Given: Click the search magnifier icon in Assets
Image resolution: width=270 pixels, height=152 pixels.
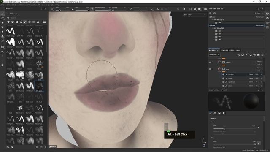Looking at the screenshot, I should point(8,18).
